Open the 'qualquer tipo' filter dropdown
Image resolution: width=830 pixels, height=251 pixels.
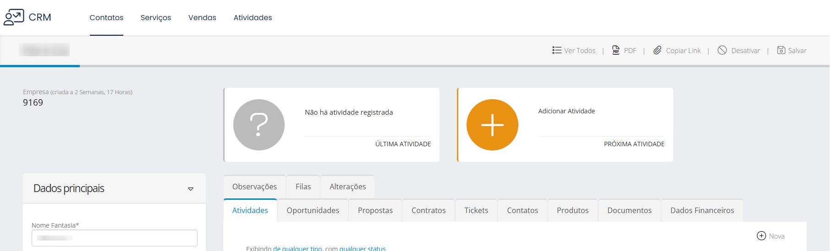point(302,248)
